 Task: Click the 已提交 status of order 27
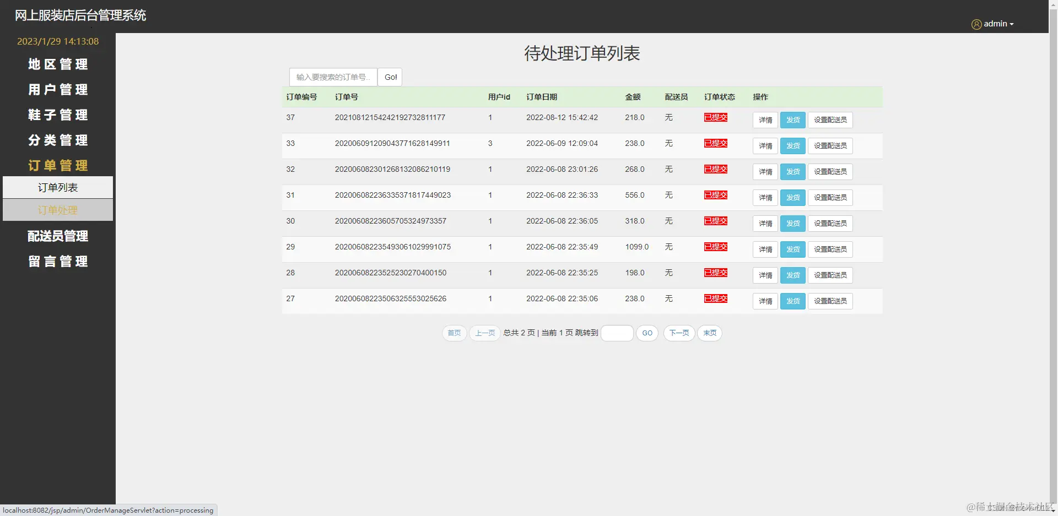click(716, 298)
